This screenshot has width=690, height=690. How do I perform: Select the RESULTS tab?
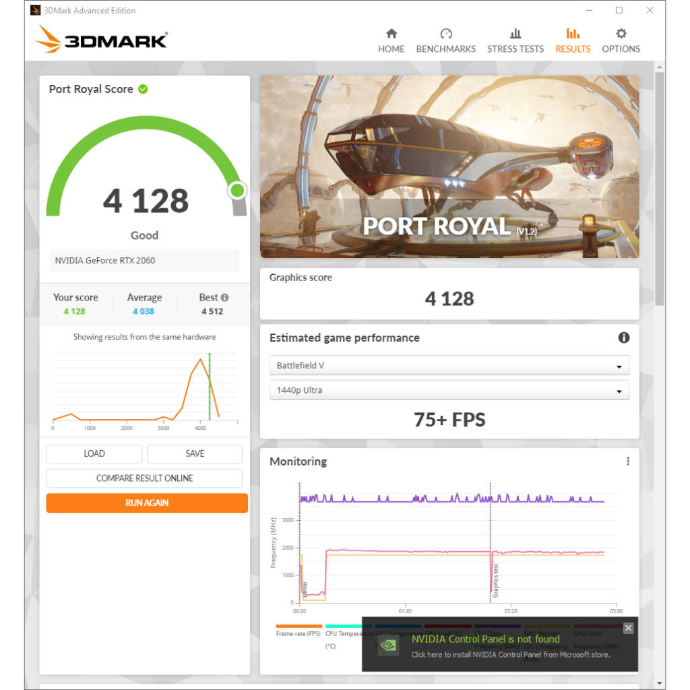pyautogui.click(x=573, y=41)
